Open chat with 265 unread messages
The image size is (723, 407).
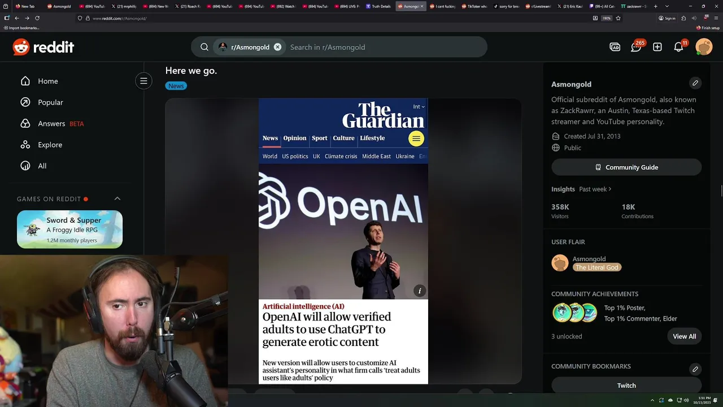637,47
